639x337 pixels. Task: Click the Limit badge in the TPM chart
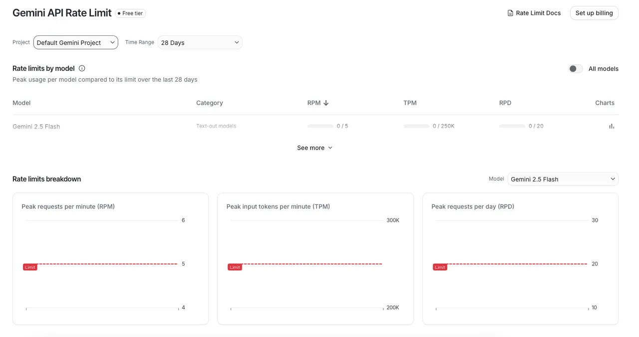tap(235, 267)
